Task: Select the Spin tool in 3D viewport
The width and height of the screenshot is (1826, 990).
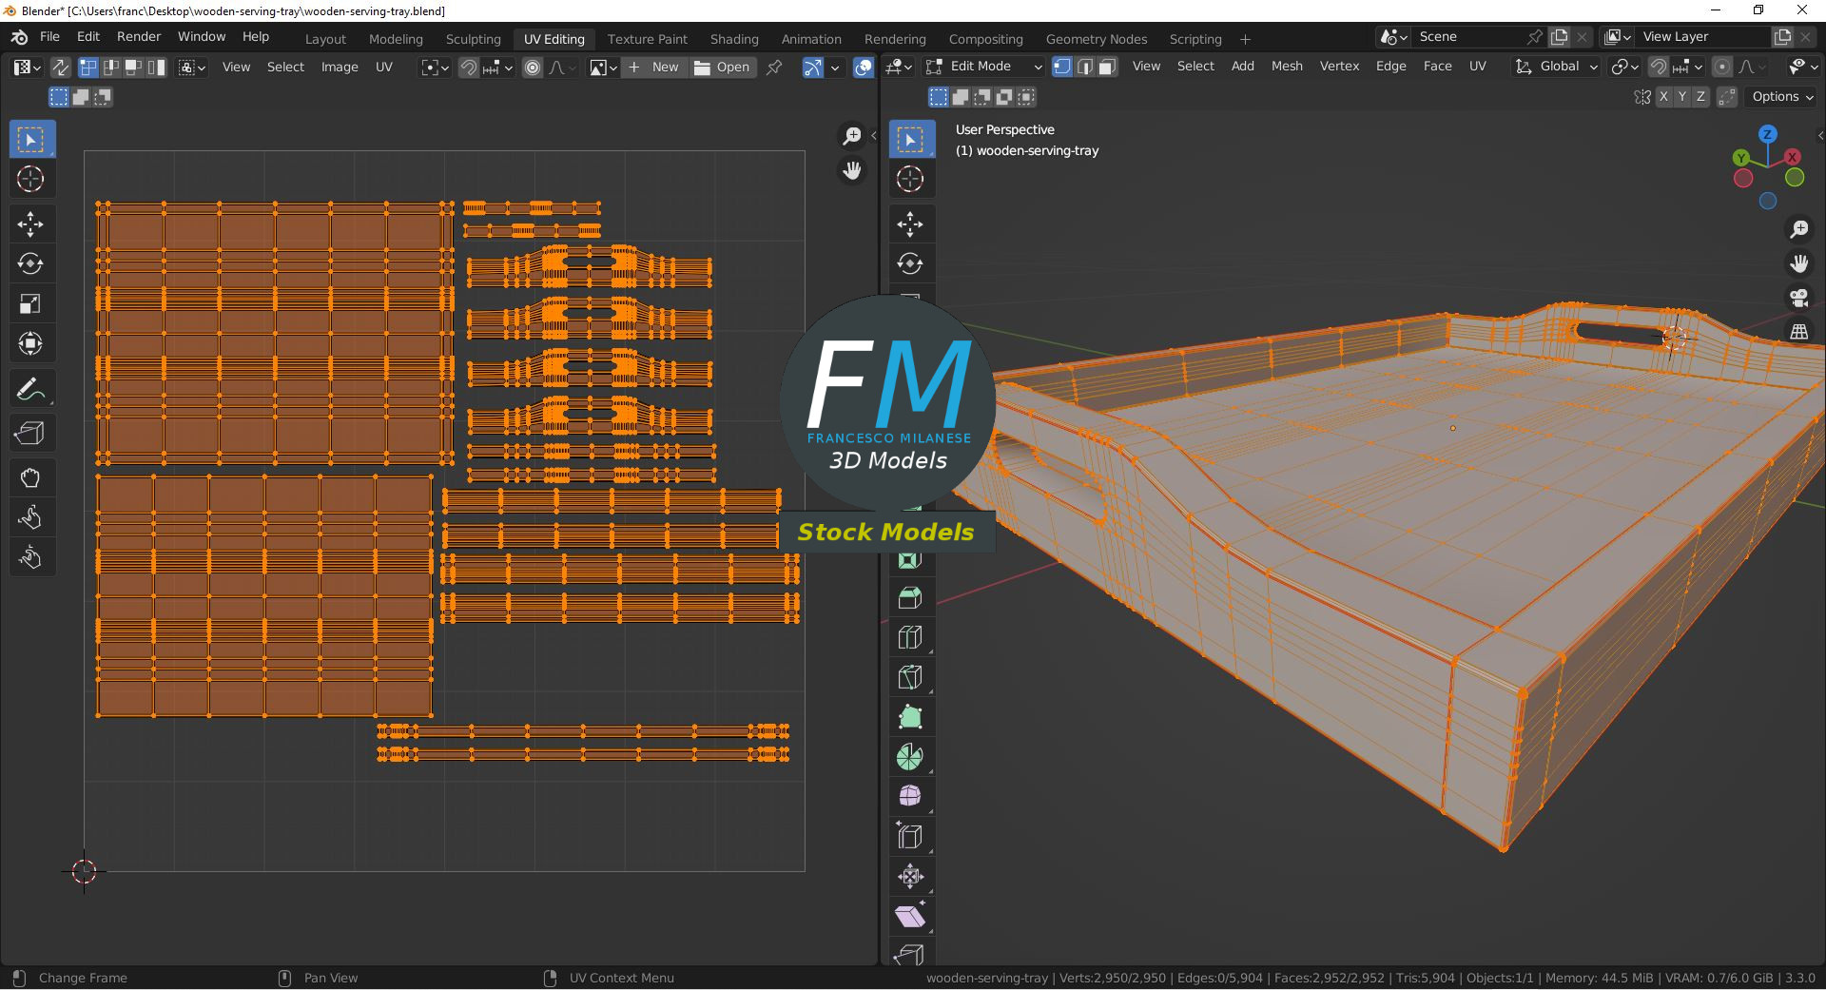Action: (x=910, y=757)
